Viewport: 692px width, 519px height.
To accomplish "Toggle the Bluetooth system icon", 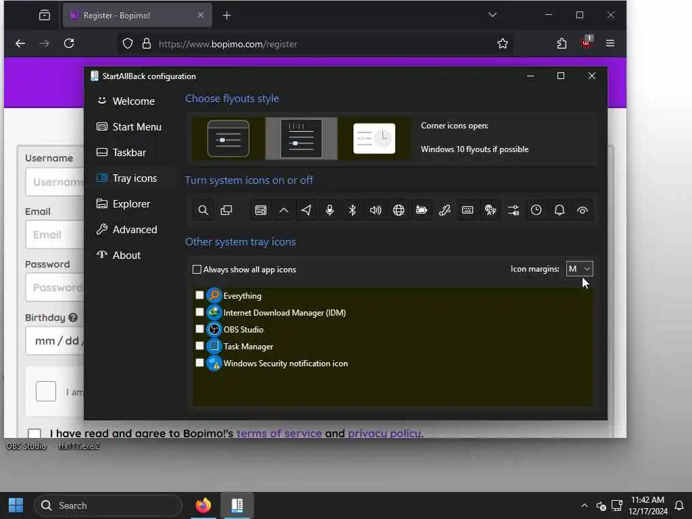I will tap(352, 211).
